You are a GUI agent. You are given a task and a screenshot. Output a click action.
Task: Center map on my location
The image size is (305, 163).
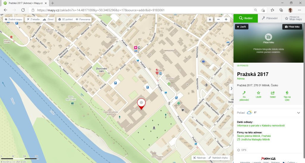[x=210, y=19]
